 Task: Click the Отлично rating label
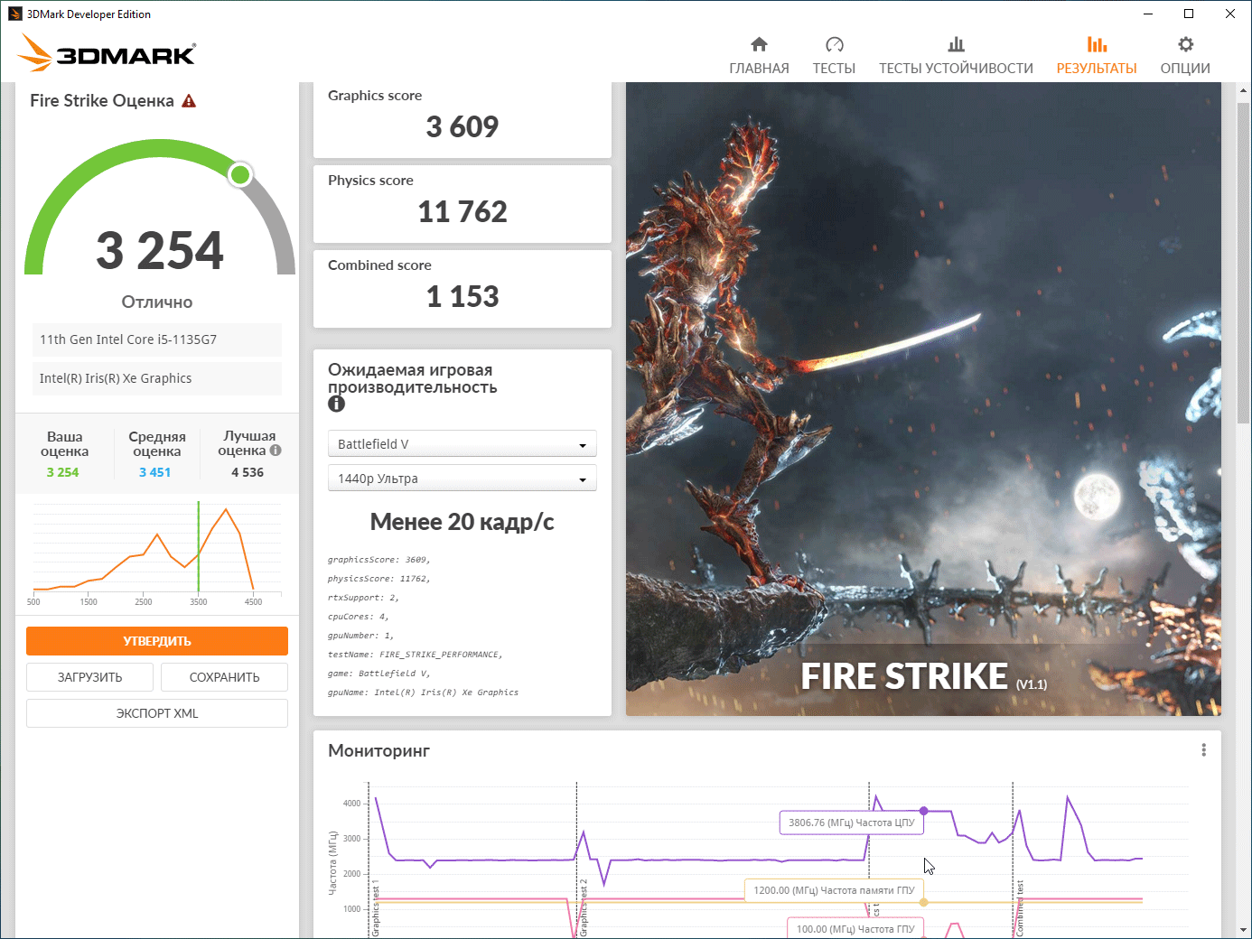[x=157, y=302]
